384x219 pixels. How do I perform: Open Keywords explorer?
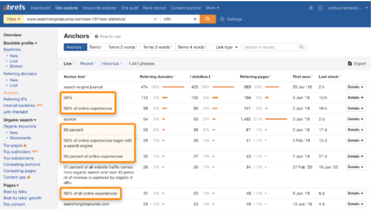pyautogui.click(x=99, y=8)
